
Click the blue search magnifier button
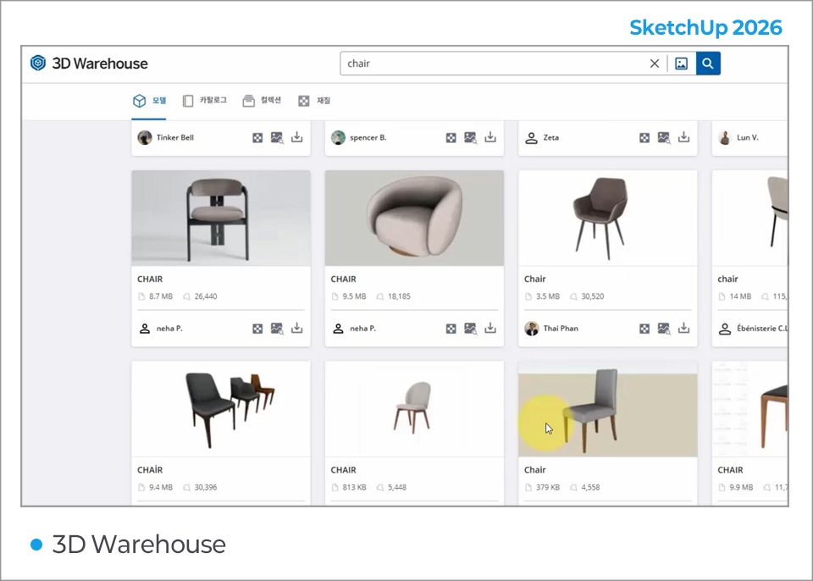tap(708, 64)
